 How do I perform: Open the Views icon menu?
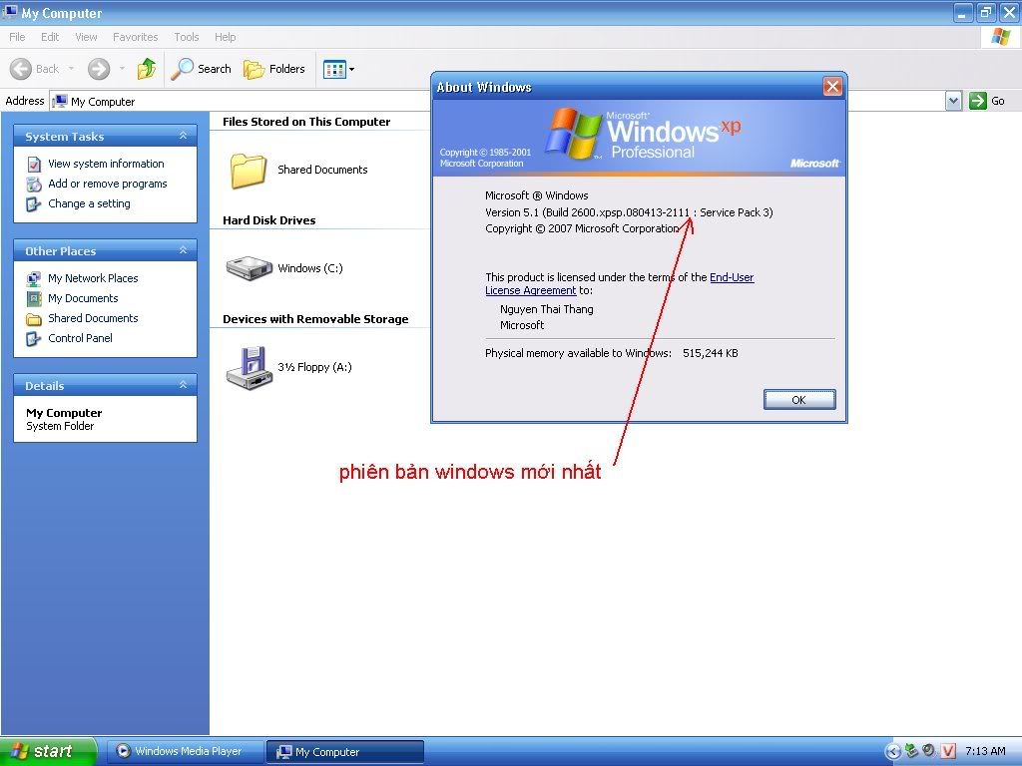click(x=339, y=69)
